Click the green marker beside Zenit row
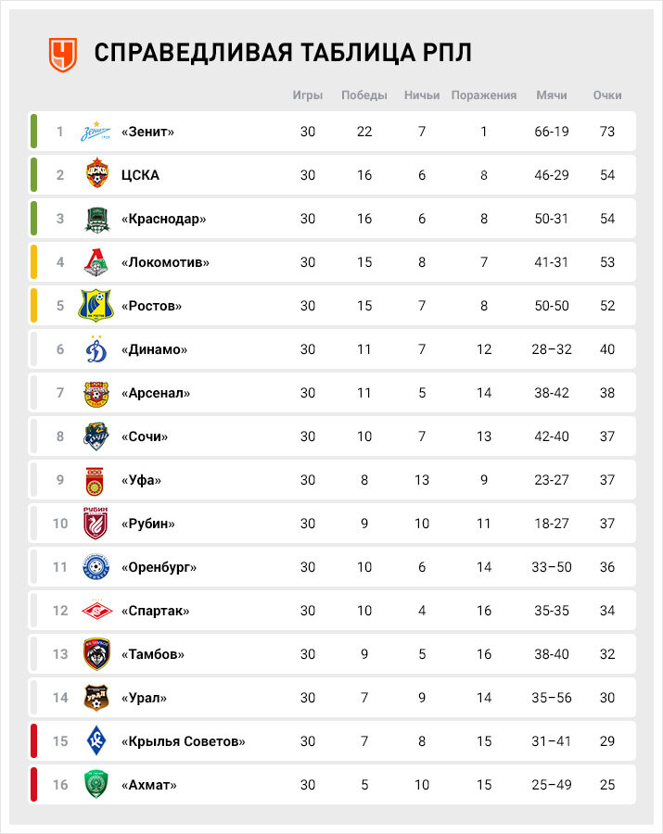Viewport: 663px width, 834px height. pos(33,132)
